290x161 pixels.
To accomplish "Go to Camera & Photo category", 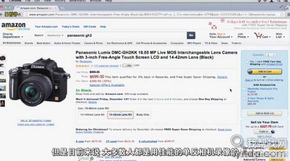I will 94,43.
